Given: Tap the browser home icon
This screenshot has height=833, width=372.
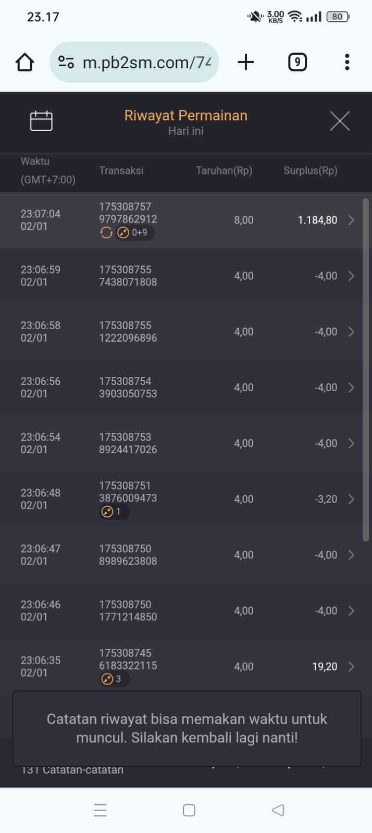Looking at the screenshot, I should [x=24, y=63].
